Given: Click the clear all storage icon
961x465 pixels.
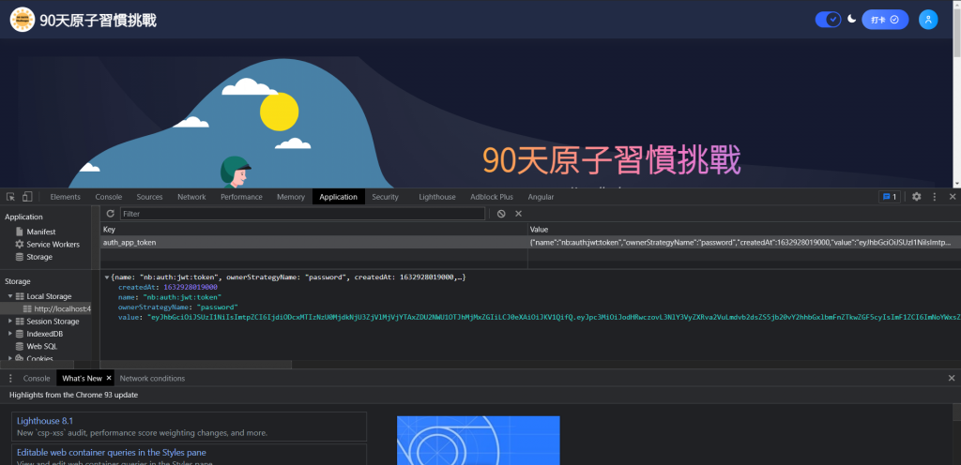Looking at the screenshot, I should [x=501, y=214].
